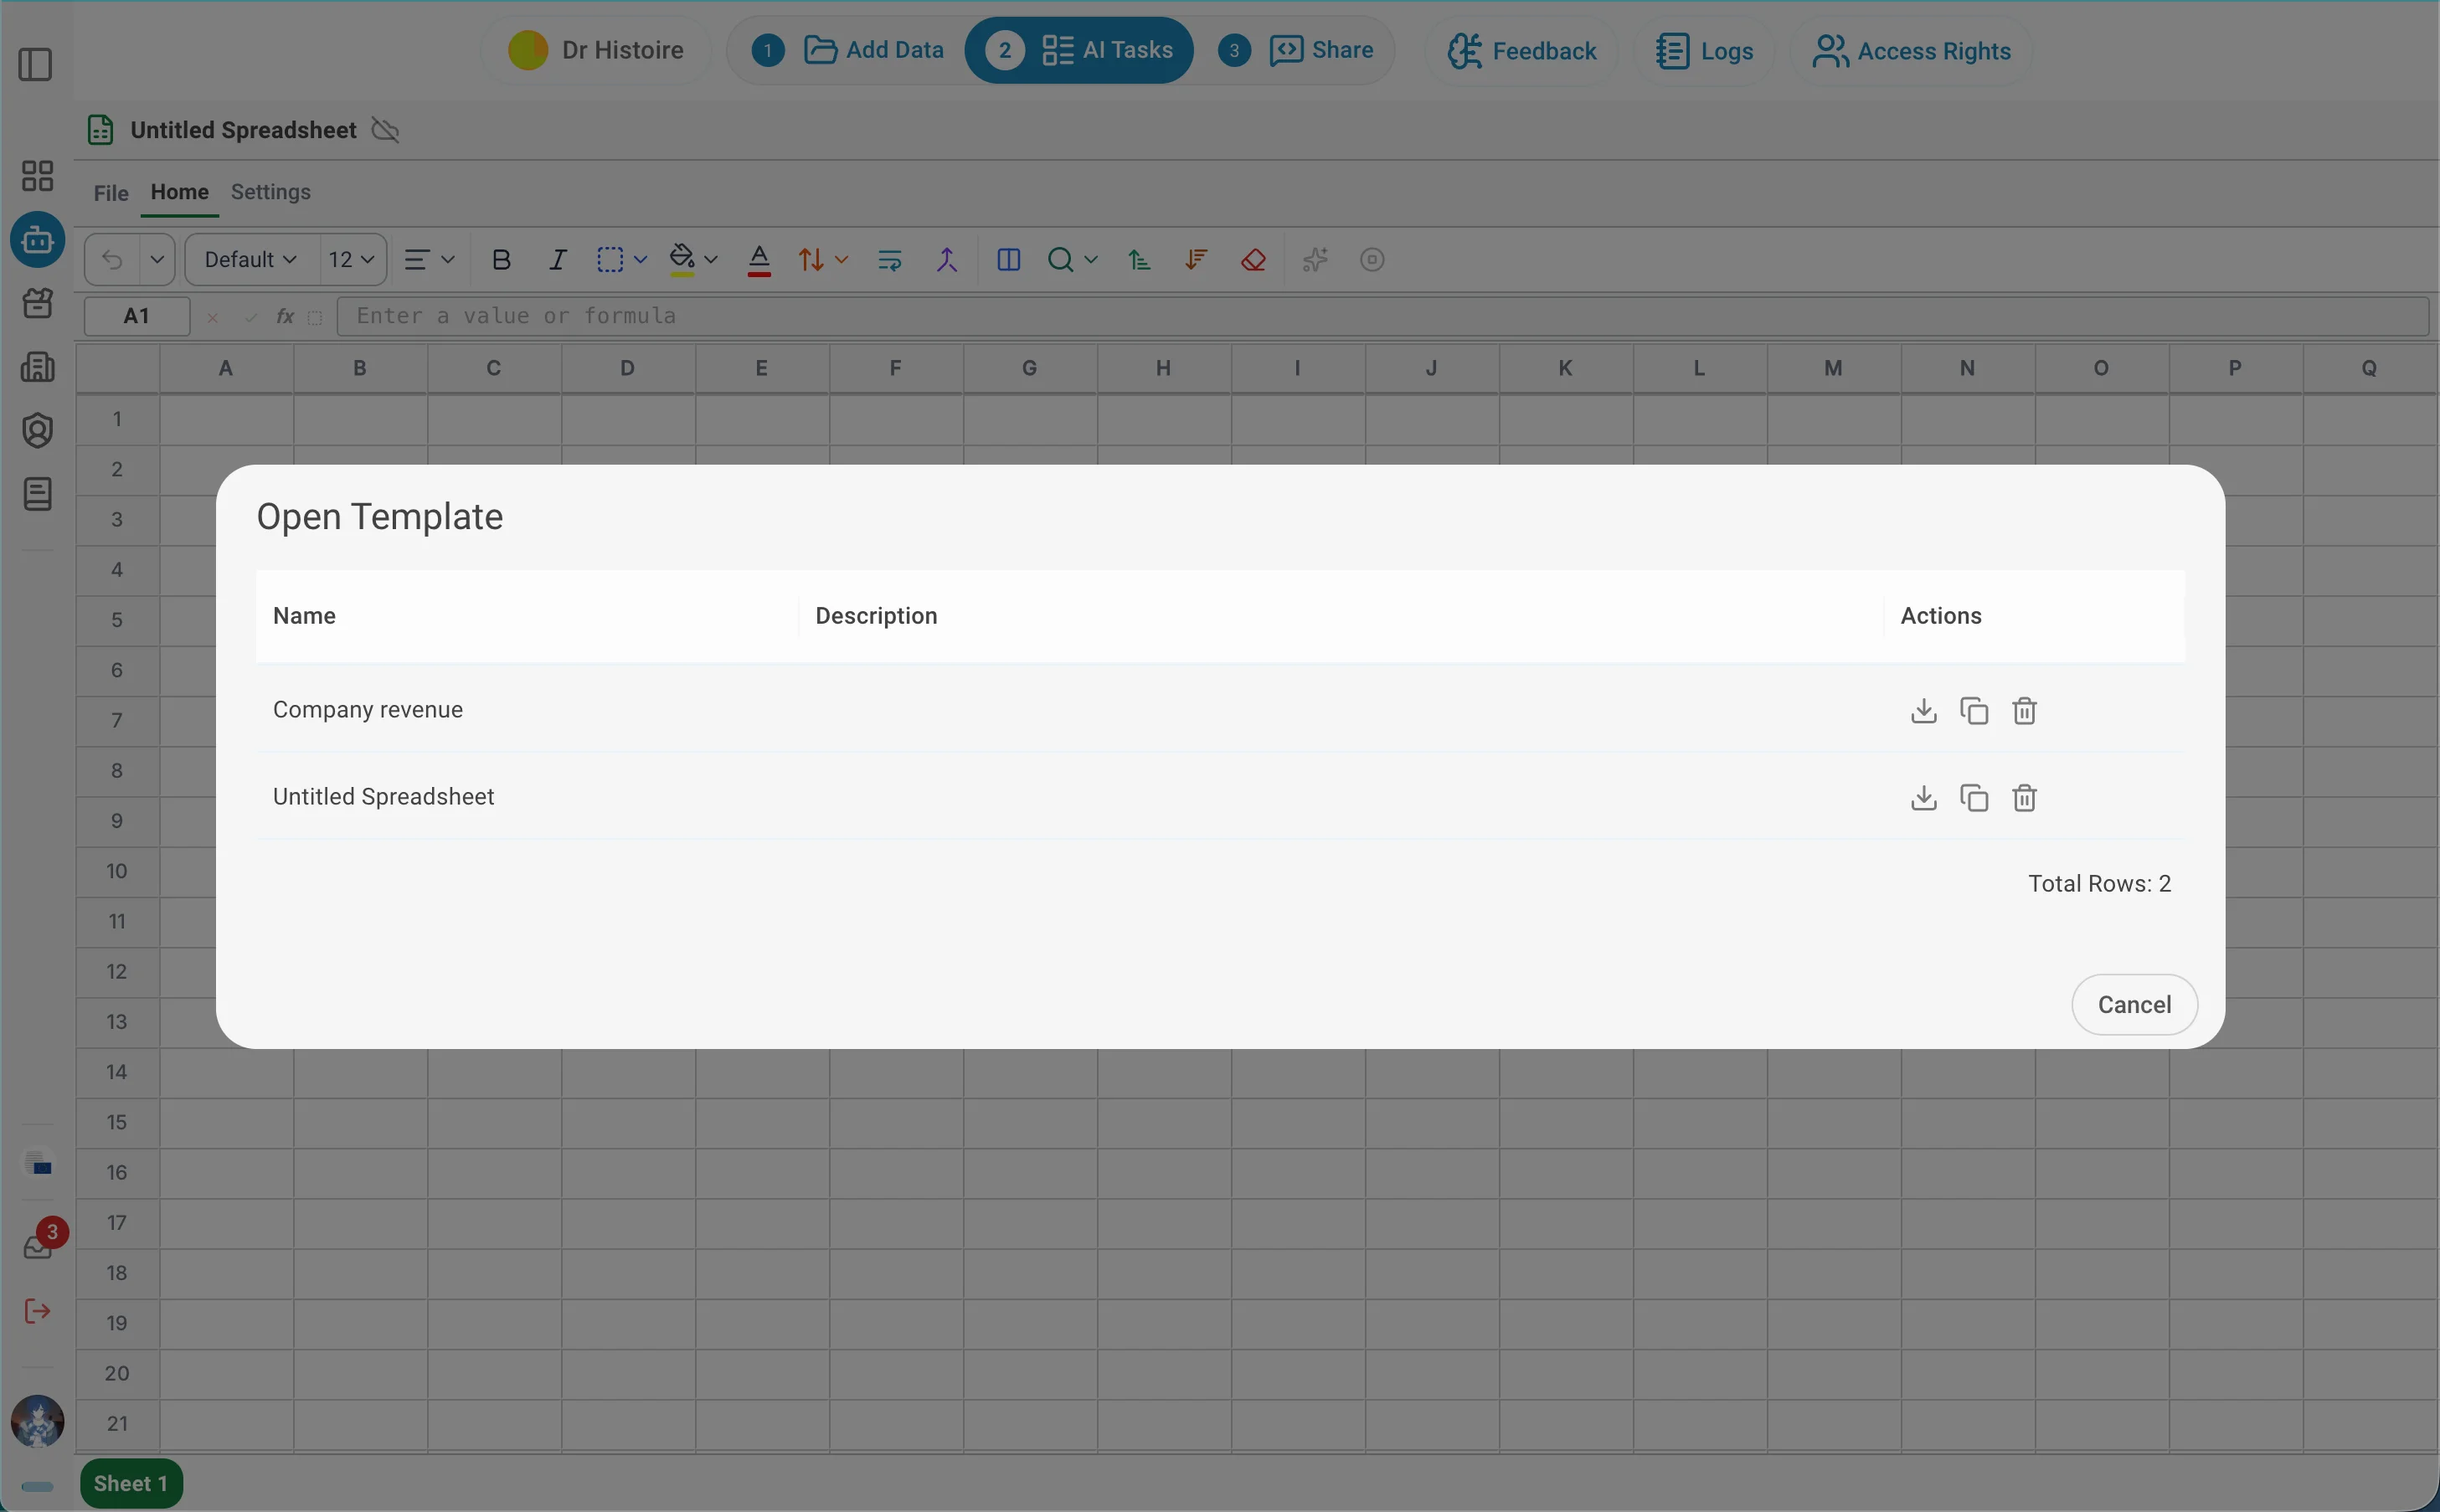Expand the cell borders dropdown

point(641,260)
